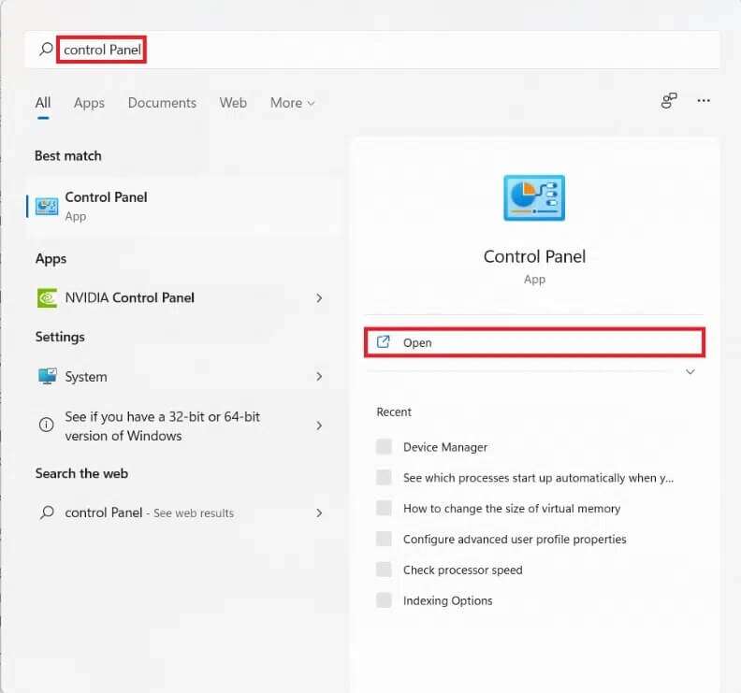Select Control Panel App best match
The height and width of the screenshot is (693, 741).
click(183, 207)
